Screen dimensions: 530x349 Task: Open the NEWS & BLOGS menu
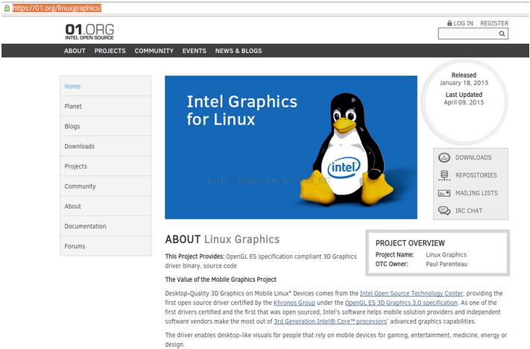239,51
